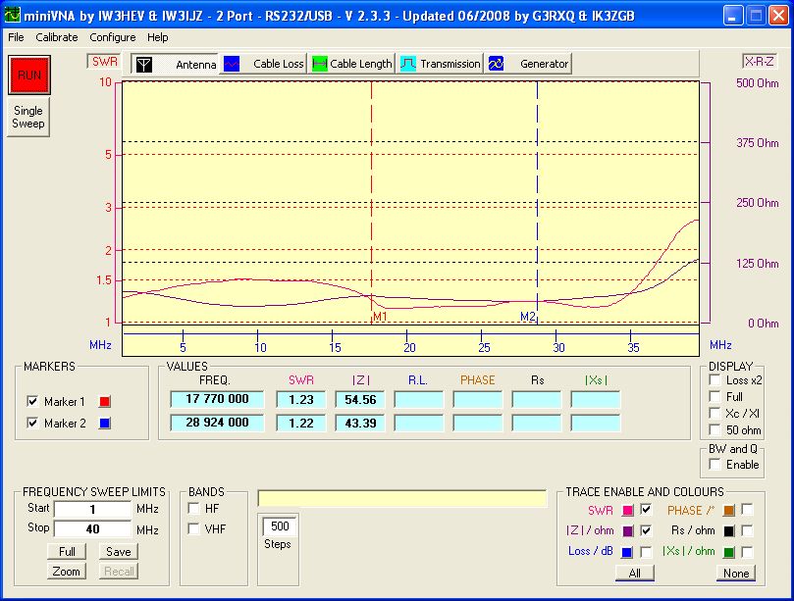Viewport: 794px width, 601px height.
Task: Enable the 50 ohm display option
Action: (715, 430)
